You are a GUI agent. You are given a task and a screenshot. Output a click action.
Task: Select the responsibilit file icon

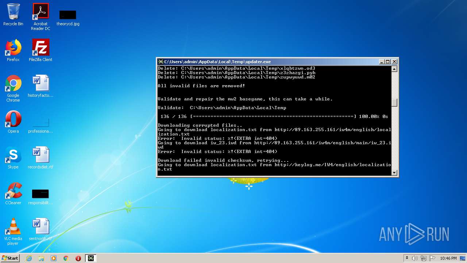coord(40,197)
